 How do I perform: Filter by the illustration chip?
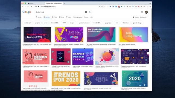[126, 23]
